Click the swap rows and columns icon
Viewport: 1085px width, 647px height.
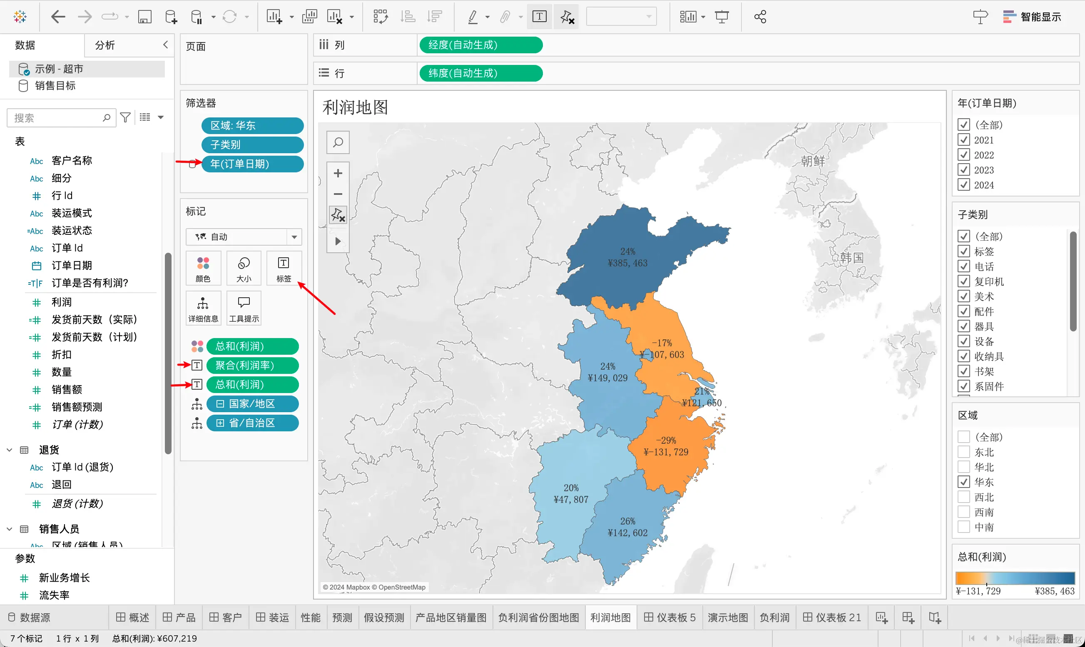click(x=380, y=17)
